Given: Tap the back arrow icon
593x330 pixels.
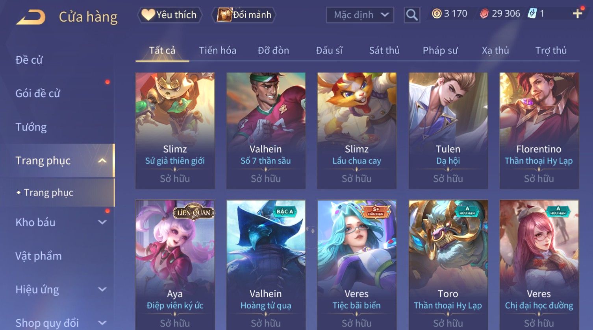Looking at the screenshot, I should (31, 17).
